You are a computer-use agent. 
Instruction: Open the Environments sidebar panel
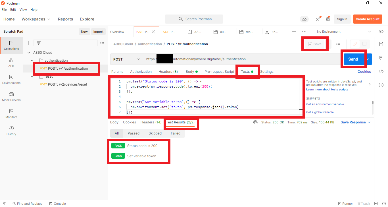click(11, 80)
